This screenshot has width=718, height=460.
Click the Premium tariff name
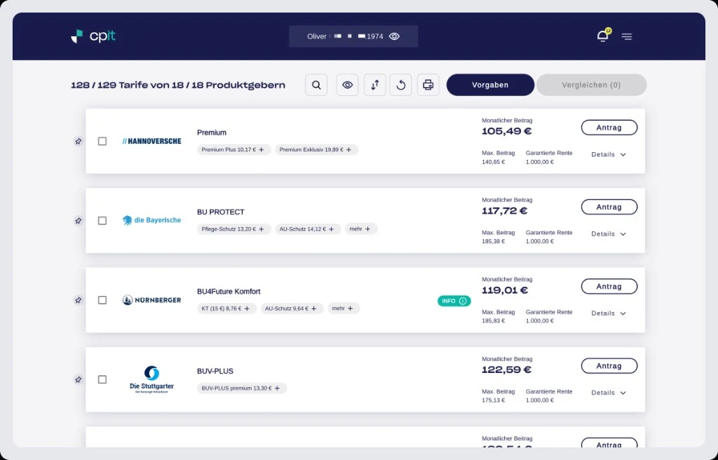coord(212,133)
